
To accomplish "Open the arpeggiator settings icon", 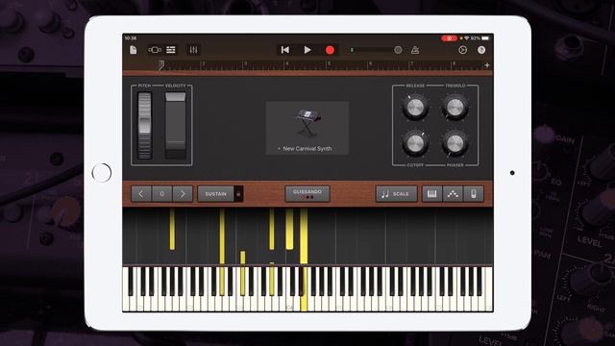I will pos(453,194).
